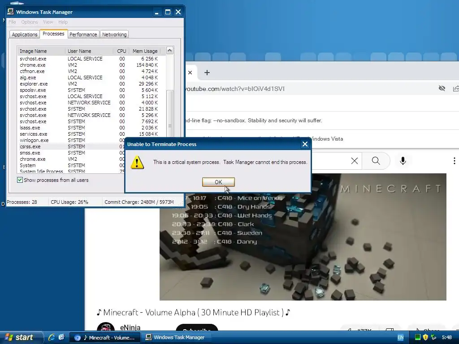Open the Networking tab in Task Manager
The height and width of the screenshot is (344, 459).
[x=114, y=34]
